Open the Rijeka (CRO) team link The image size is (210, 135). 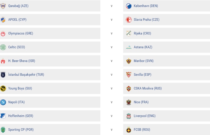tap(142, 33)
